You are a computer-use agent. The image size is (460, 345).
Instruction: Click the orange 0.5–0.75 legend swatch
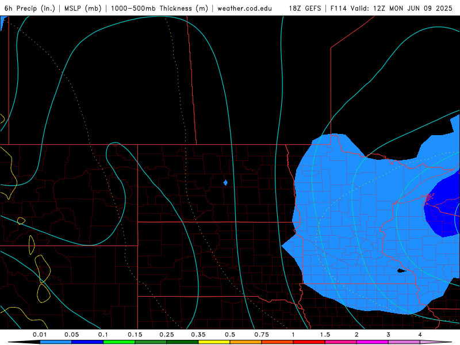click(x=246, y=342)
